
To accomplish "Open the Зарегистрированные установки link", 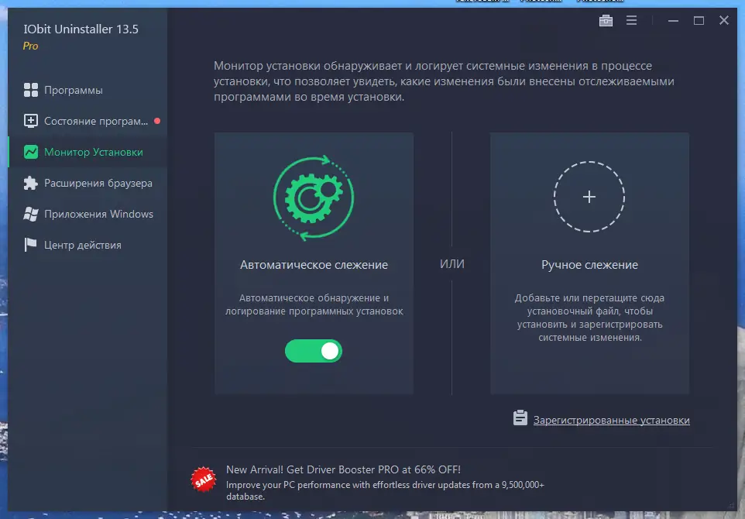I will [x=612, y=420].
